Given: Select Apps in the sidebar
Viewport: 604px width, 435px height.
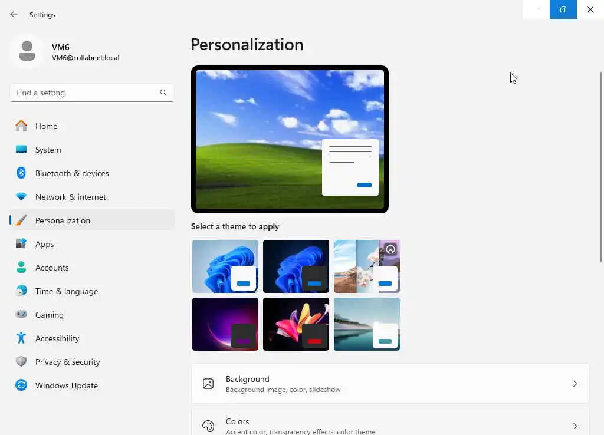Looking at the screenshot, I should click(x=45, y=244).
